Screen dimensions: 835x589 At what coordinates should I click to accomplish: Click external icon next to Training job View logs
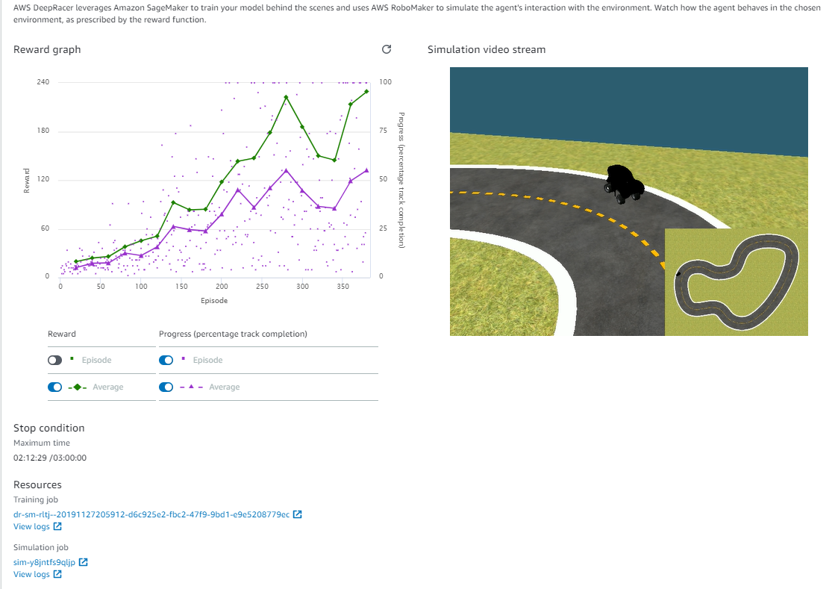(x=57, y=526)
